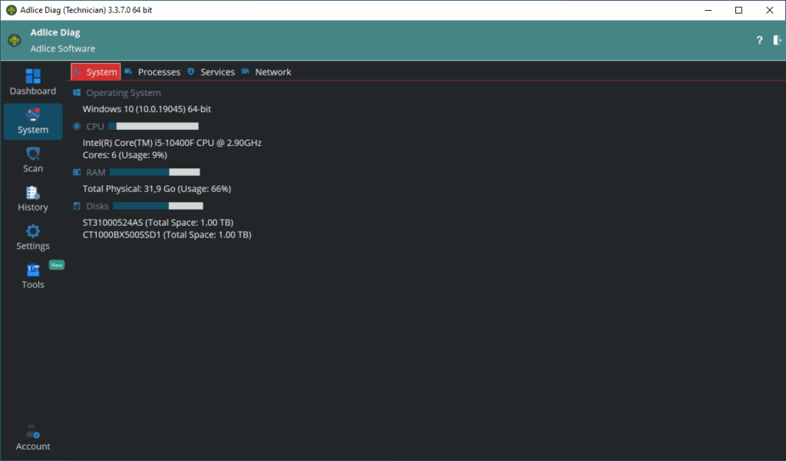Click the Disks usage progress bar
Screen dimensions: 786x461
click(157, 206)
